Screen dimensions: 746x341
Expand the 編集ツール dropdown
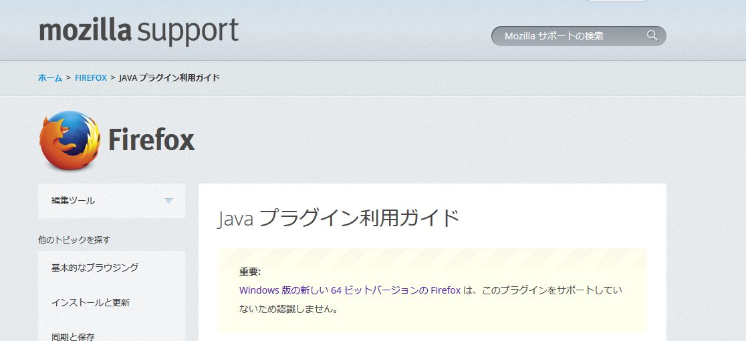[x=112, y=200]
